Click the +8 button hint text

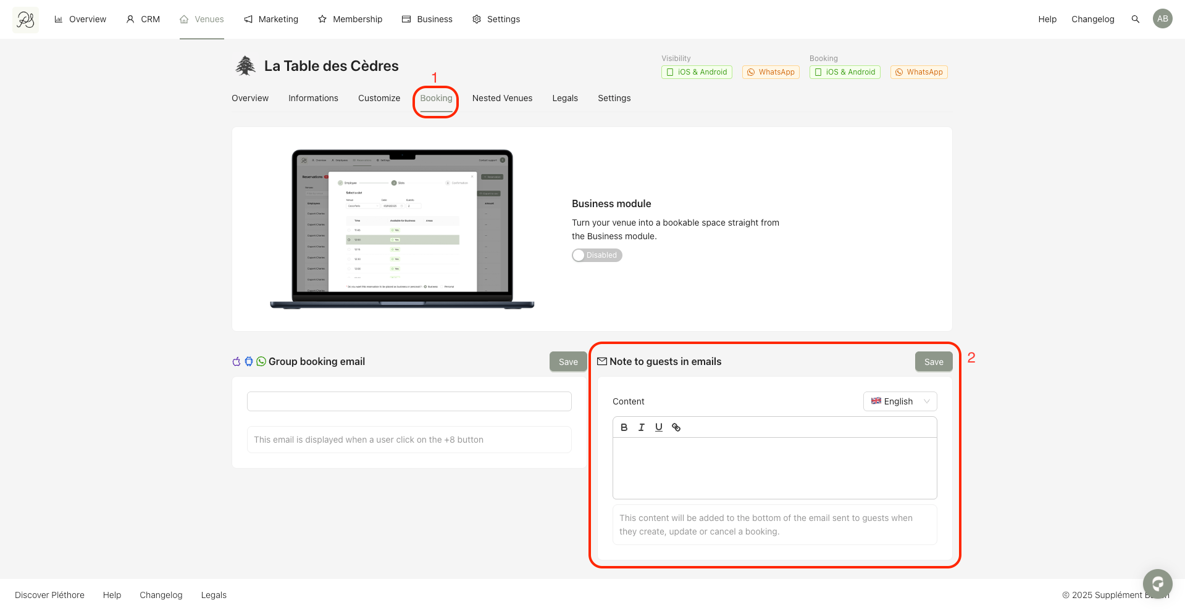point(369,440)
